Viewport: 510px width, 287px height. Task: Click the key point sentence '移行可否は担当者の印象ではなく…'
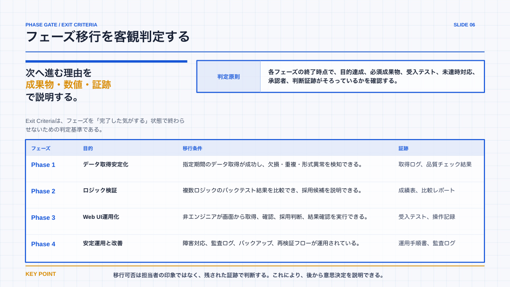(x=249, y=275)
